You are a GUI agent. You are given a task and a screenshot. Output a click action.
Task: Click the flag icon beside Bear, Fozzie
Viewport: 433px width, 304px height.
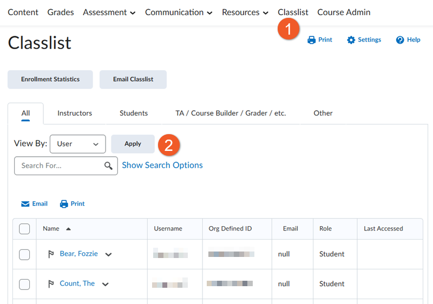[x=51, y=254]
